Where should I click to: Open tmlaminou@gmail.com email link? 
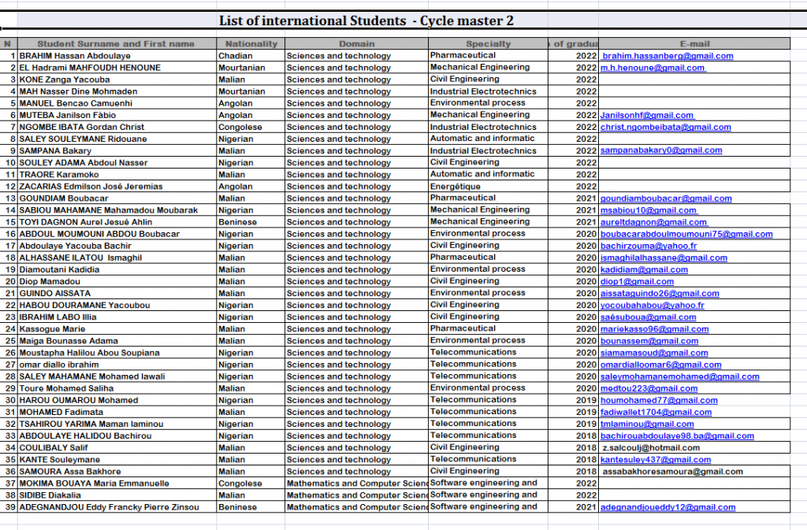click(647, 424)
